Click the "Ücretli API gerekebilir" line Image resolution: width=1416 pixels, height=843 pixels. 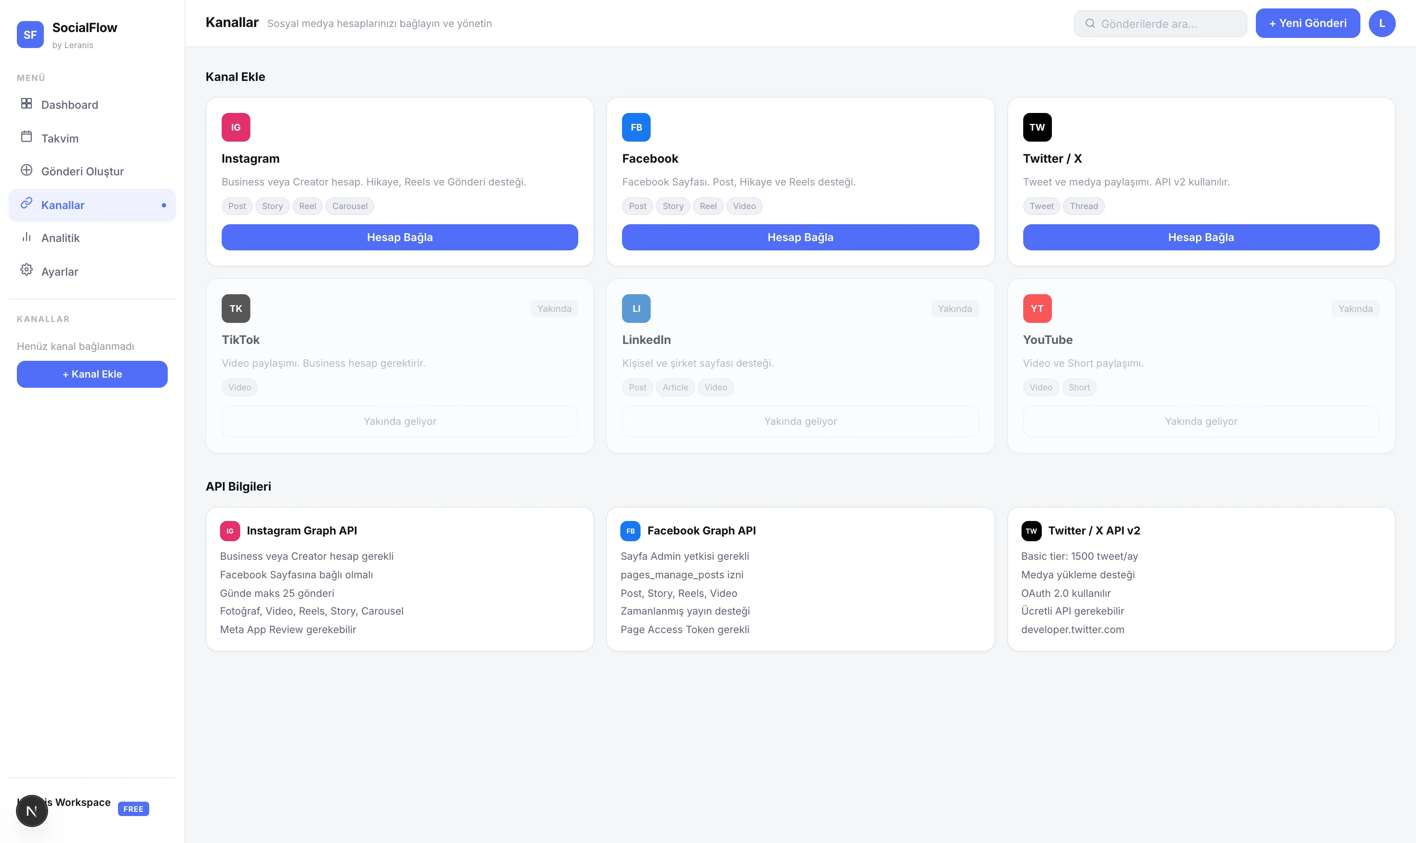click(x=1073, y=611)
